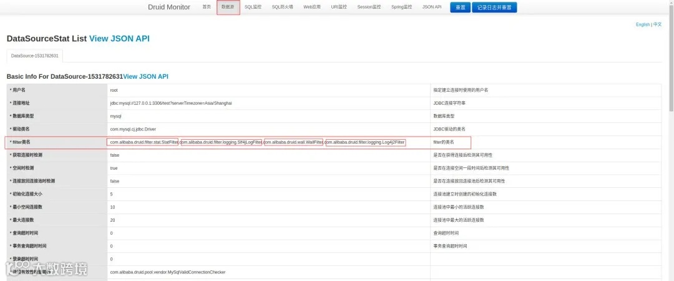Open the Spring监控 page

[401, 7]
